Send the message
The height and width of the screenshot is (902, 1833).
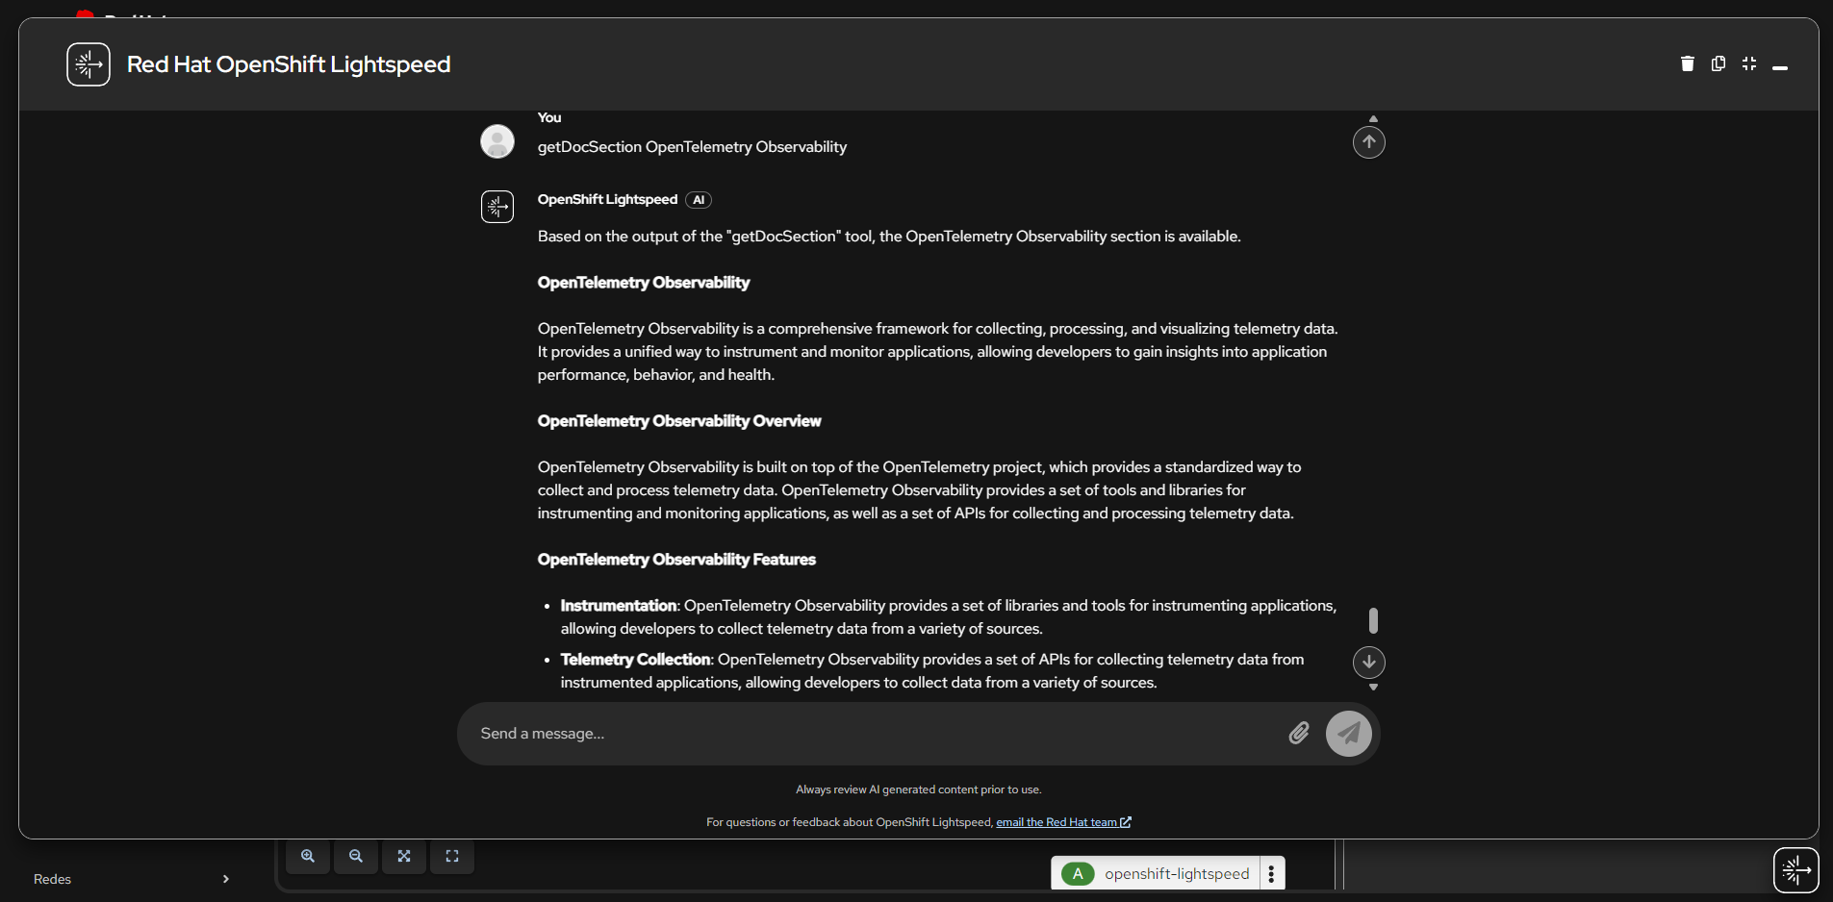[1347, 733]
